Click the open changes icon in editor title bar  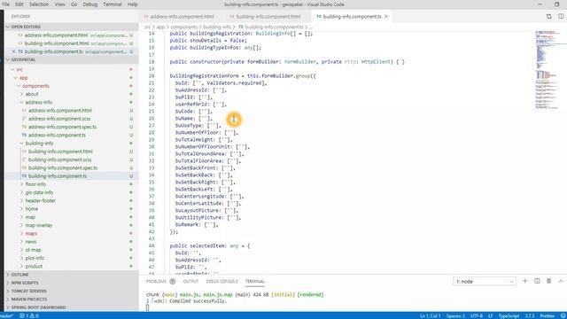click(548, 16)
